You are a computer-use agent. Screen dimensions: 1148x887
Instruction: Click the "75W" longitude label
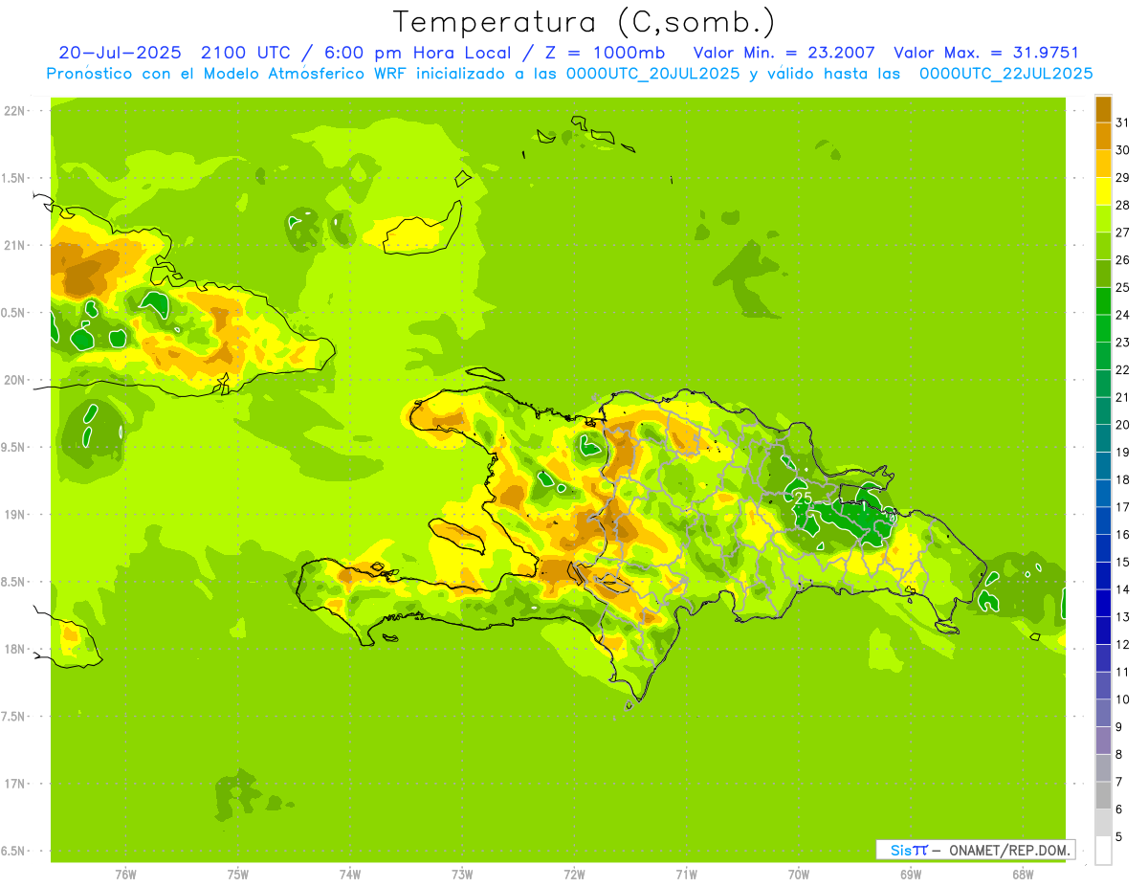[x=238, y=874]
